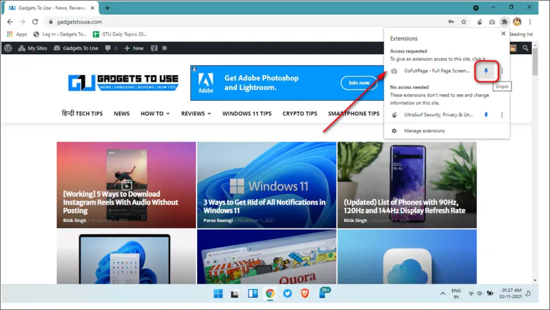Open the Windows Start menu
550x310 pixels.
tap(218, 293)
